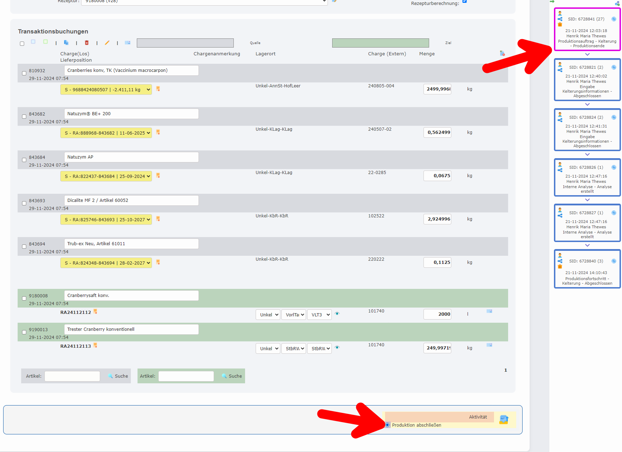Check the Cranberries konv, TK row checkbox

tap(24, 73)
